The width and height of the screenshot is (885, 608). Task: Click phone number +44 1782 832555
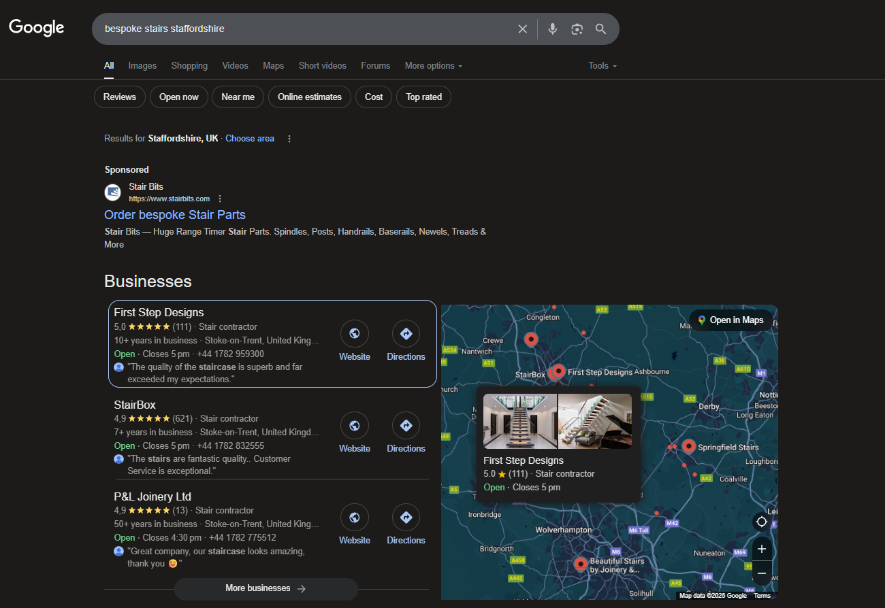[x=231, y=446]
